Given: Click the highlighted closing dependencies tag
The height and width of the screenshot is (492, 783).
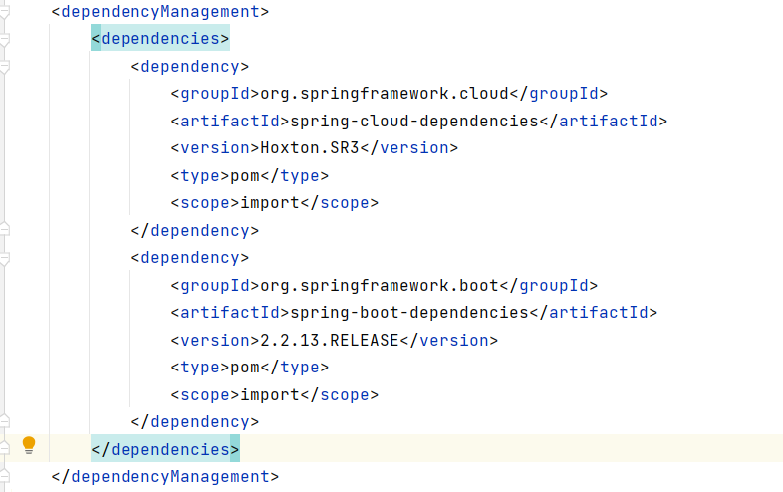Looking at the screenshot, I should click(x=165, y=449).
